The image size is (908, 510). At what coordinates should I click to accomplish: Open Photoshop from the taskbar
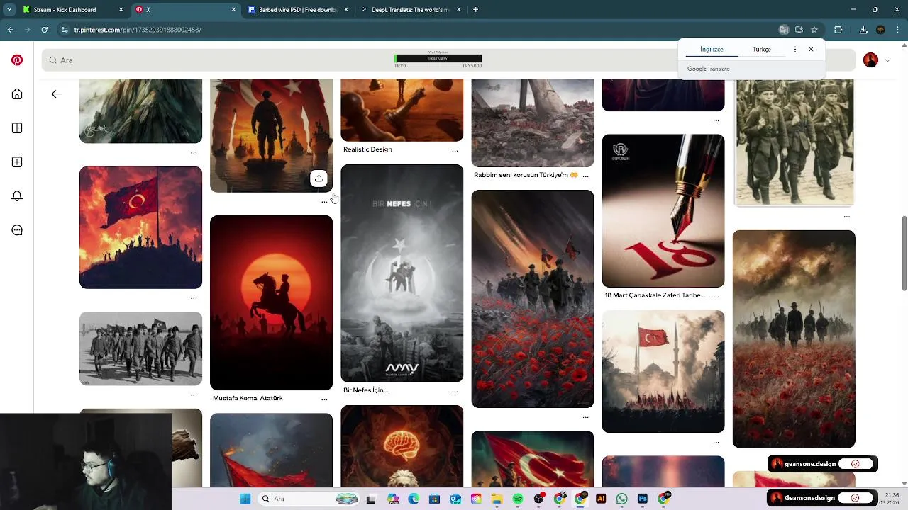point(643,499)
